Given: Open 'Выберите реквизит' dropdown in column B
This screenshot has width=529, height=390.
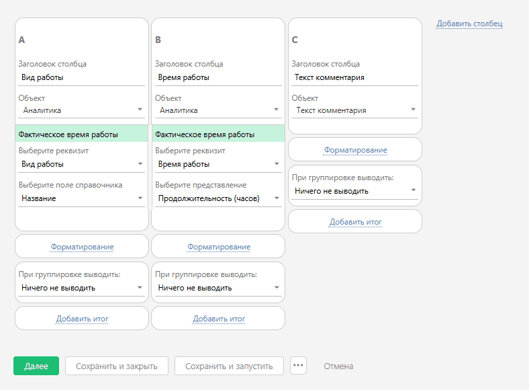Looking at the screenshot, I should 218,164.
